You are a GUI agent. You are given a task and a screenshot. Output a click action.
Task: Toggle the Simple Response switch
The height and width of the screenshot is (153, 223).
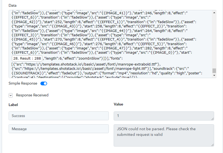point(44,83)
